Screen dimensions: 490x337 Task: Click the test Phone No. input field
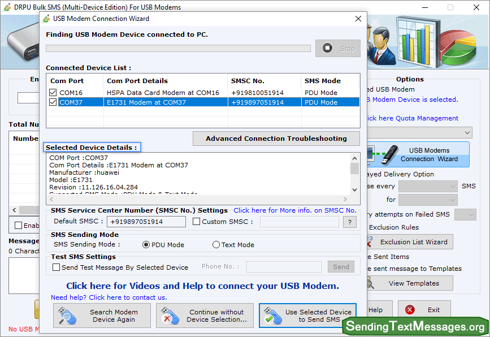[284, 267]
